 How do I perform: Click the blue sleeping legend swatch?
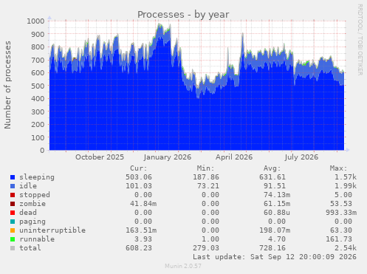(x=13, y=177)
